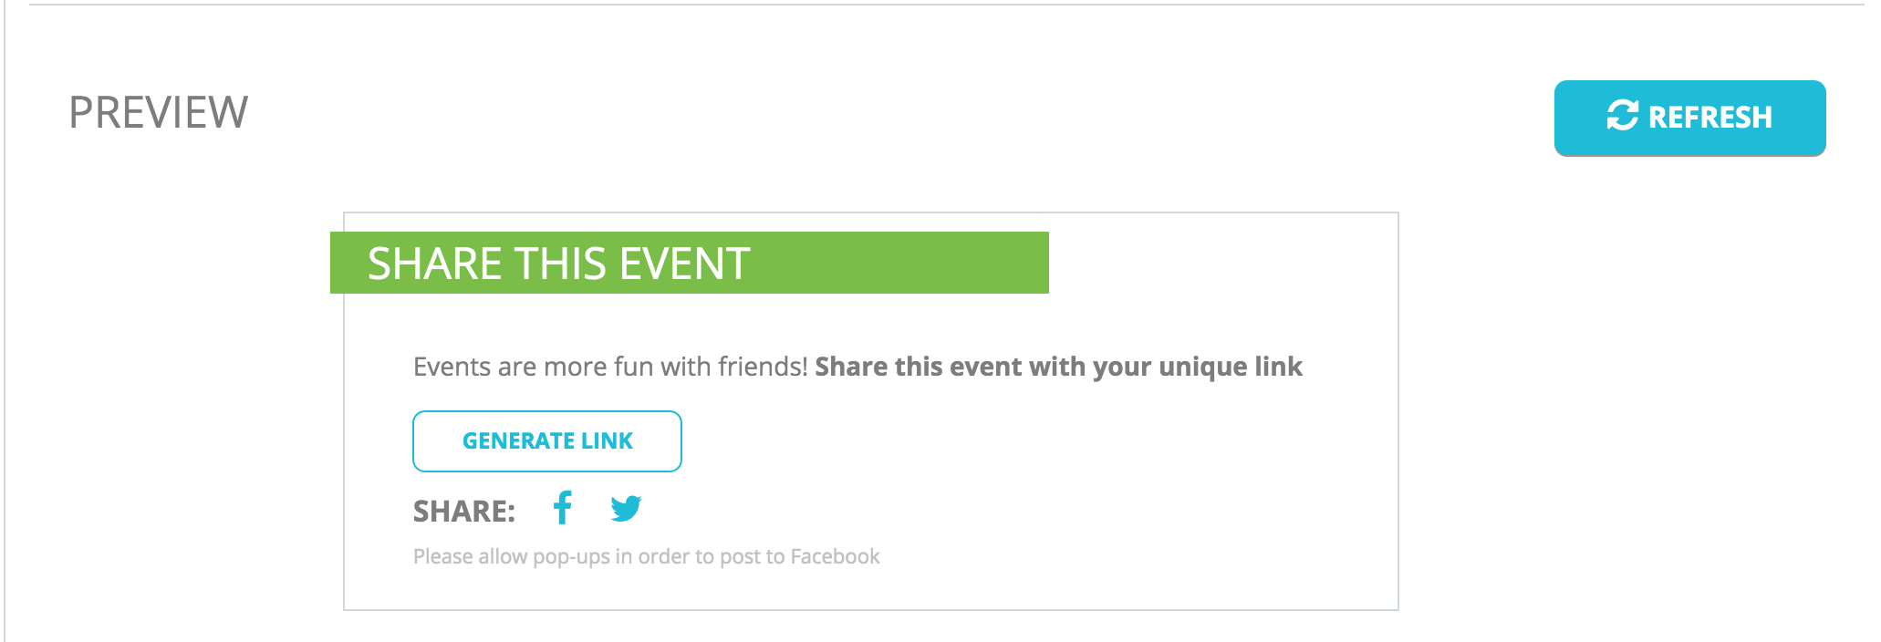Click the text 'Events are more fun with friends!'
Image resolution: width=1881 pixels, height=642 pixels.
pyautogui.click(x=610, y=367)
